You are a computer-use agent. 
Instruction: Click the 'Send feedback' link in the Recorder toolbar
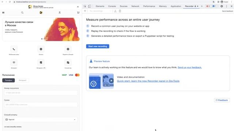click(x=227, y=11)
